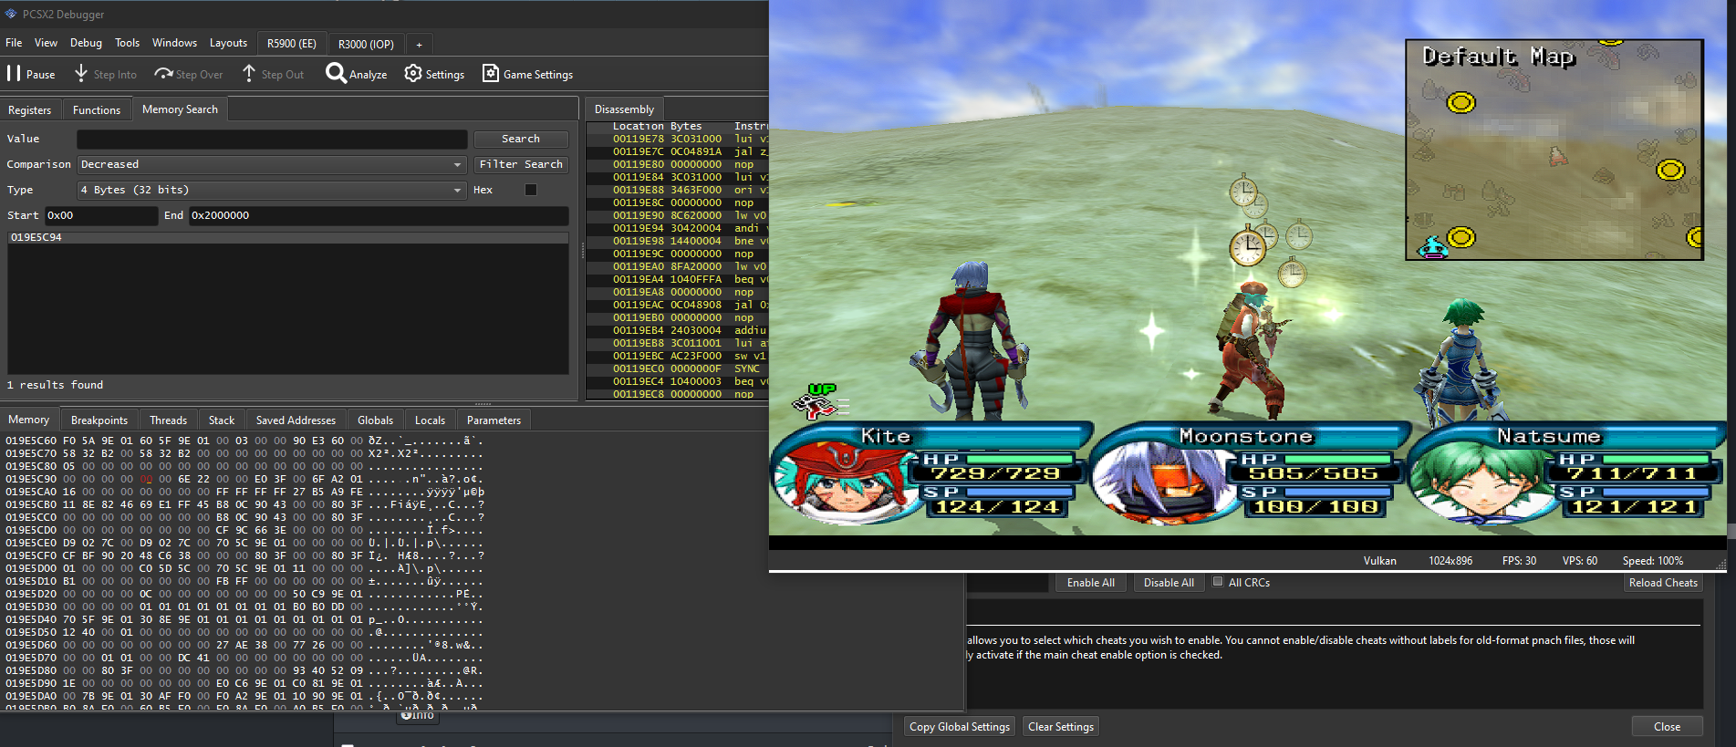Click memory row address 019E5CB0
Image resolution: width=1736 pixels, height=747 pixels.
pos(31,504)
